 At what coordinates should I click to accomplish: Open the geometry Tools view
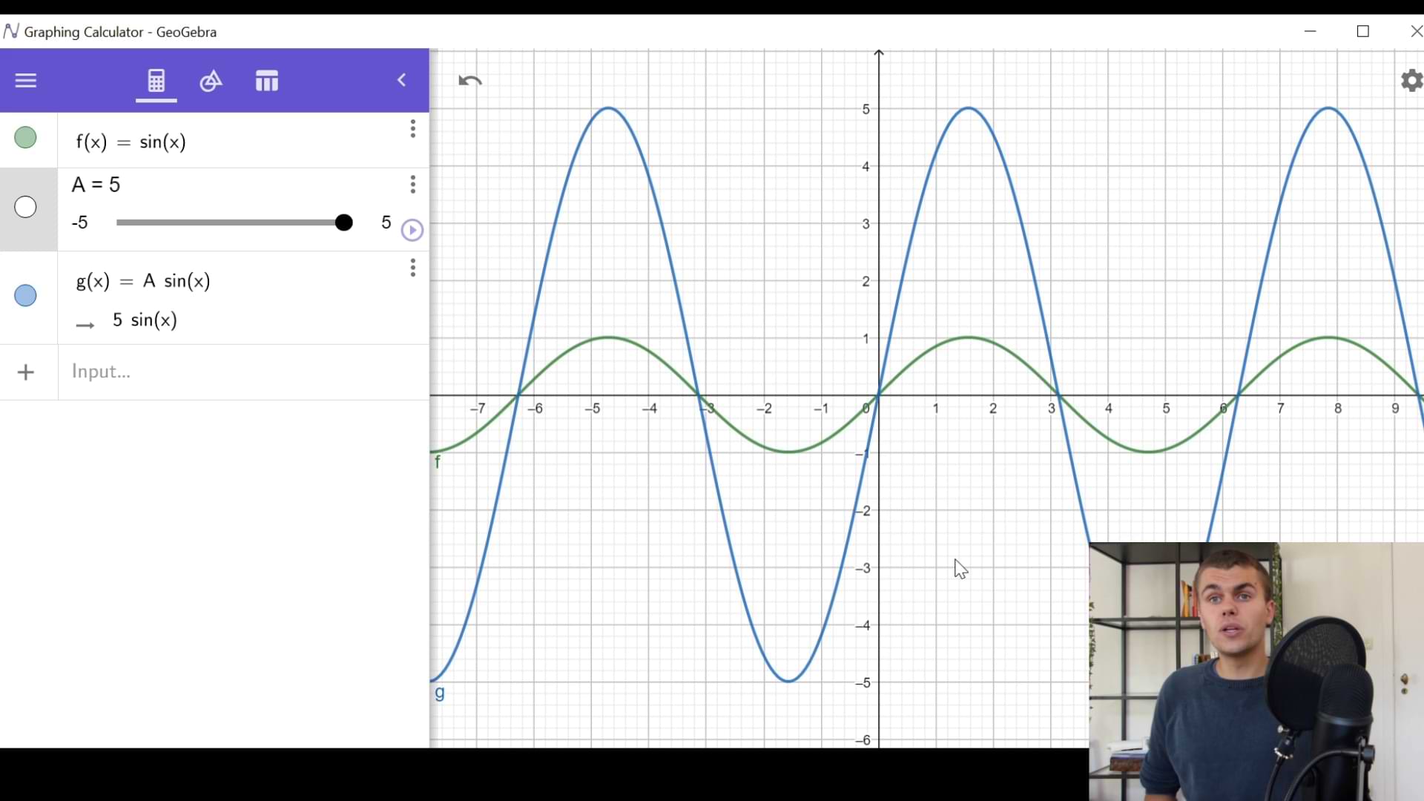coord(211,81)
